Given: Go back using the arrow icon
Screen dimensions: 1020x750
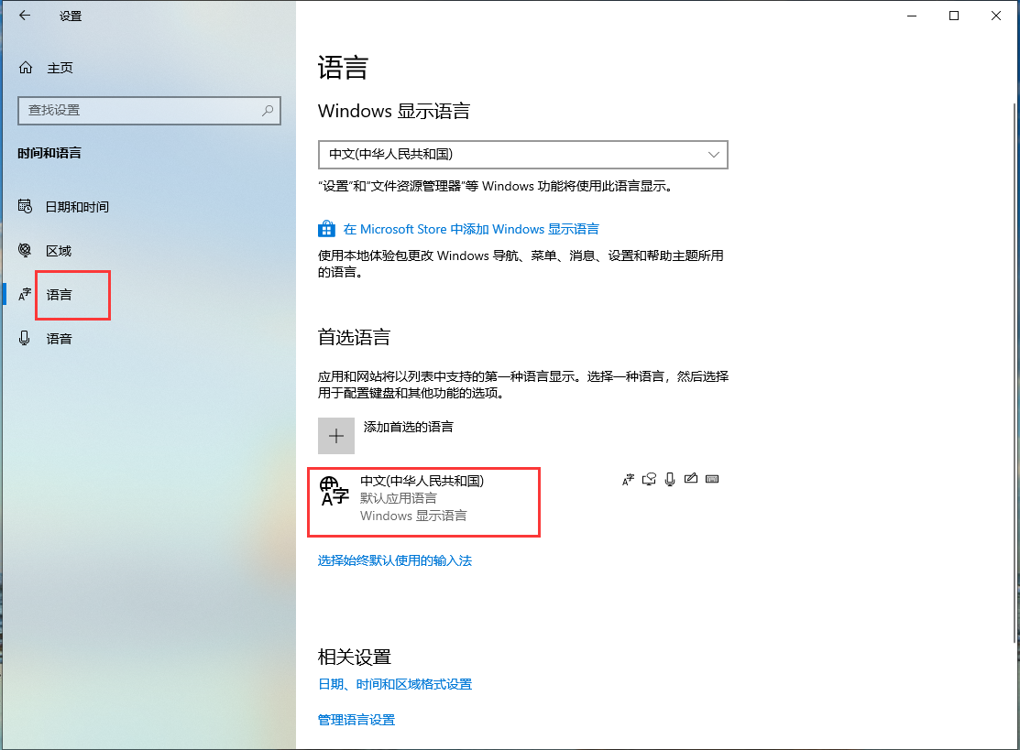Looking at the screenshot, I should [x=25, y=16].
